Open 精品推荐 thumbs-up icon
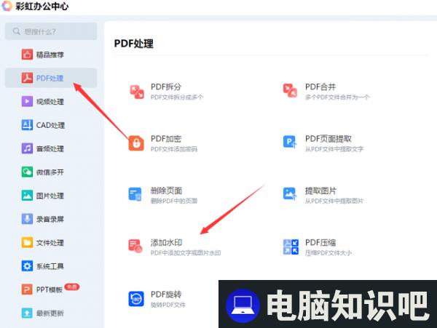Viewport: 437px width, 328px height. pos(27,55)
